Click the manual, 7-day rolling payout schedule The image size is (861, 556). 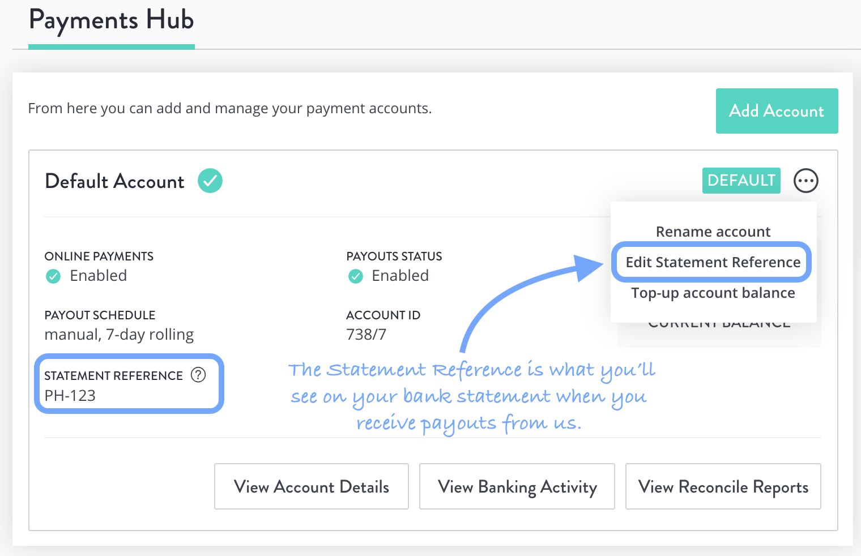(x=119, y=335)
